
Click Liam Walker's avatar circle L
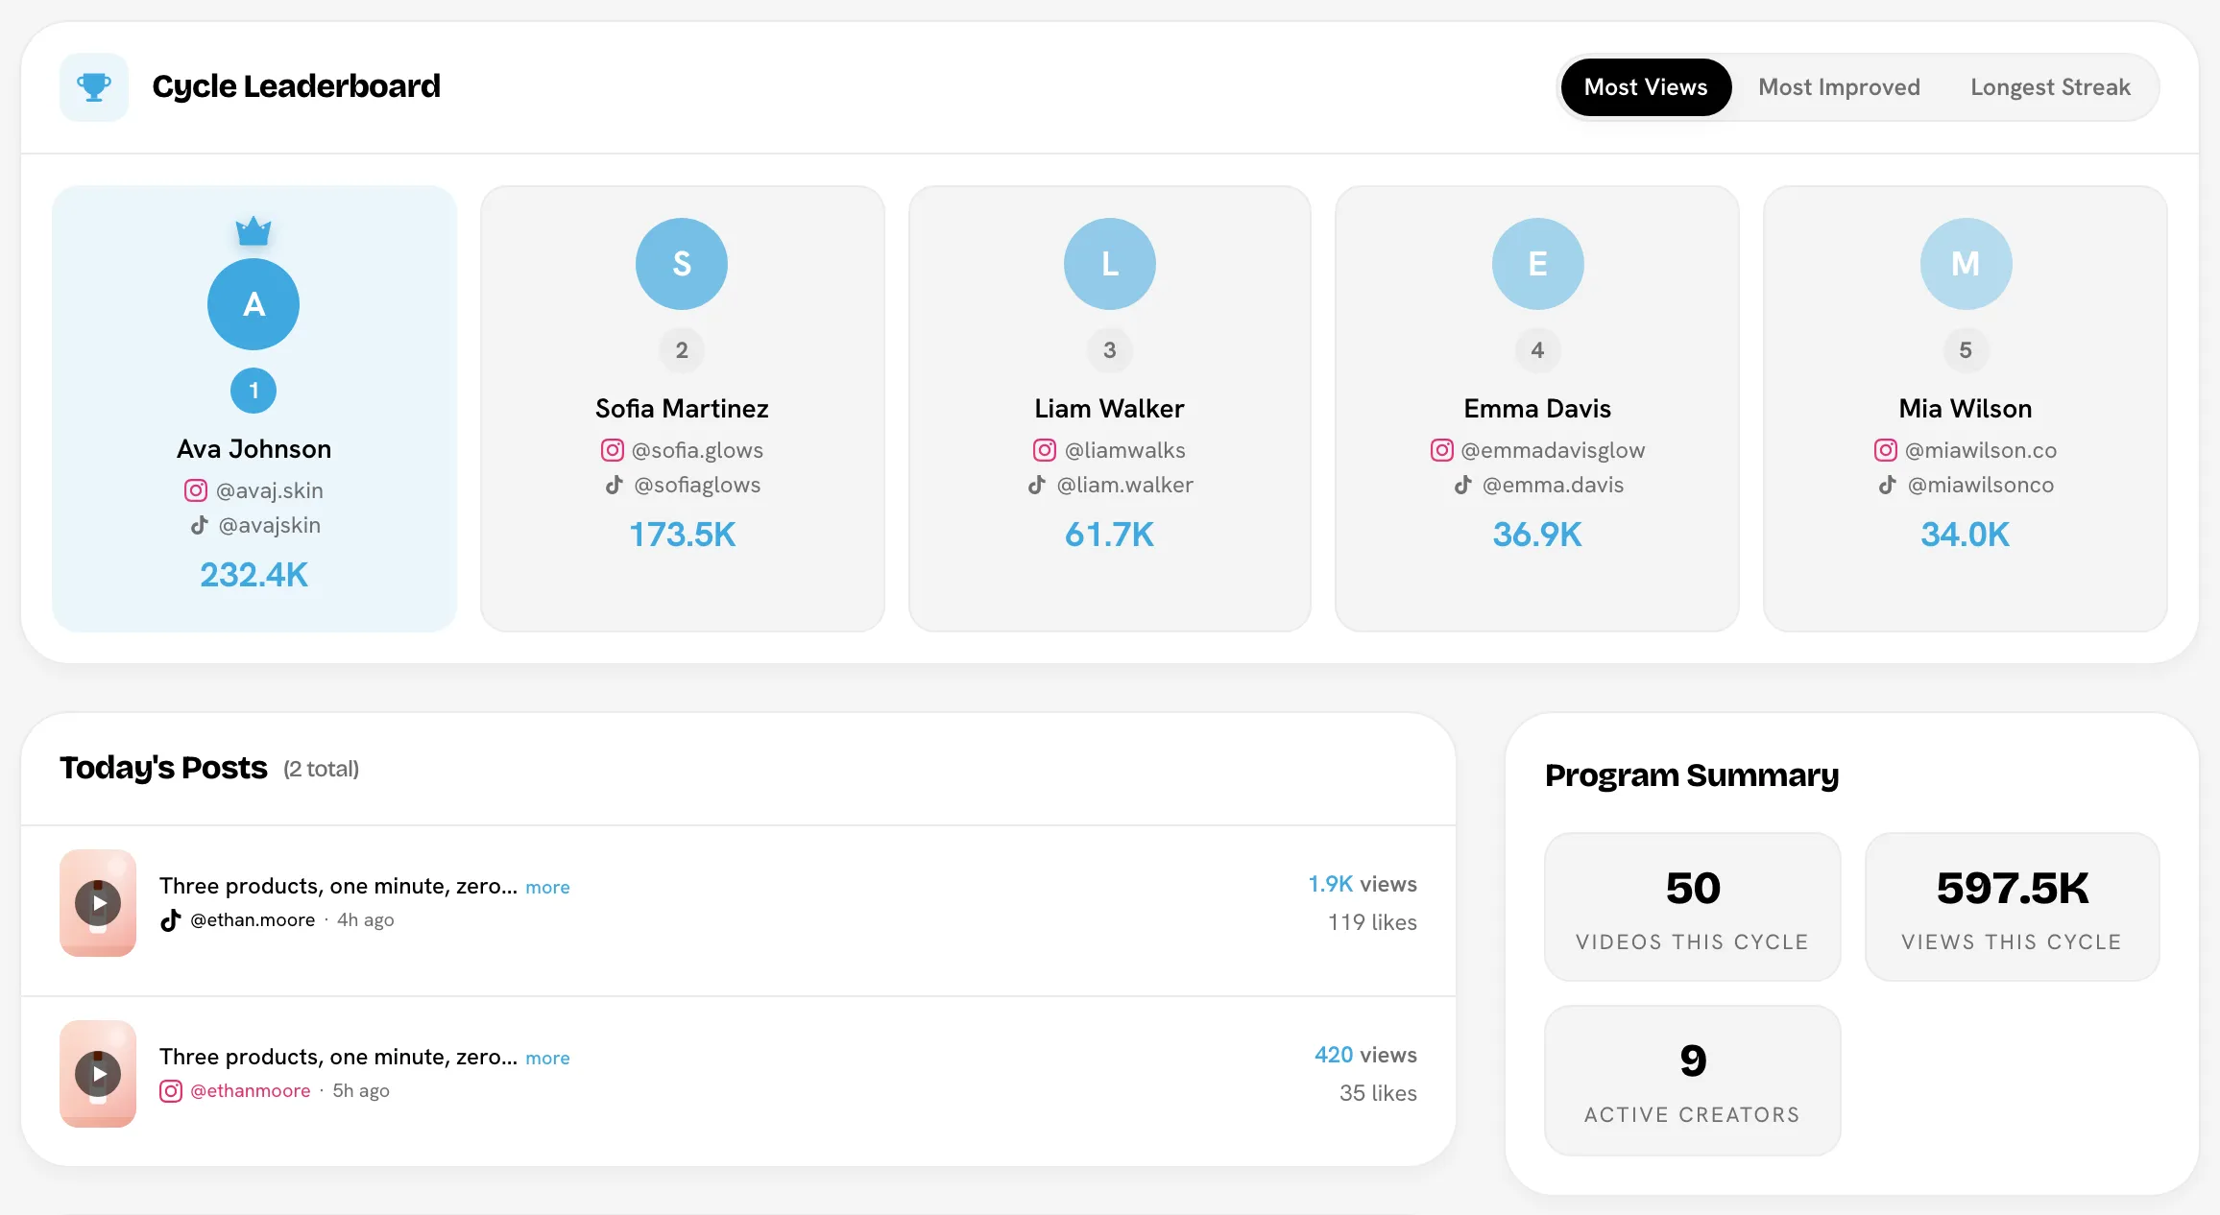click(1110, 264)
